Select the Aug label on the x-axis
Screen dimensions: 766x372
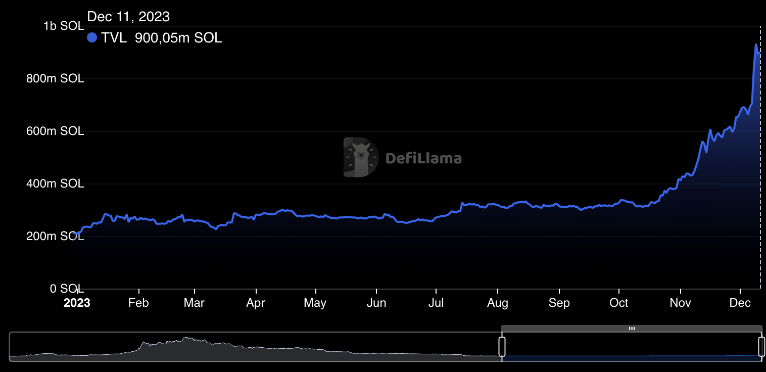(498, 303)
